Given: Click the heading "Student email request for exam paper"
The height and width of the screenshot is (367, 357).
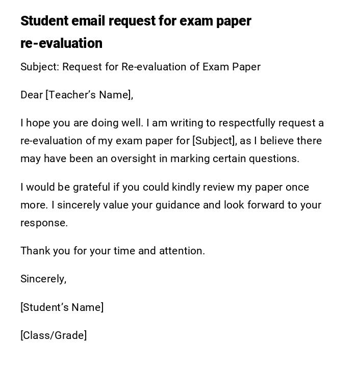Looking at the screenshot, I should [x=136, y=21].
